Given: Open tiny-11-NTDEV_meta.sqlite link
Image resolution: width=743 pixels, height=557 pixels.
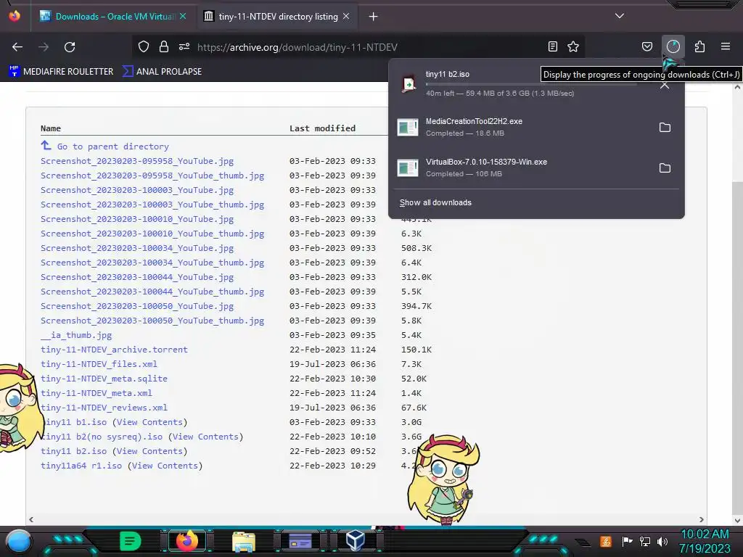Looking at the screenshot, I should click(x=104, y=379).
